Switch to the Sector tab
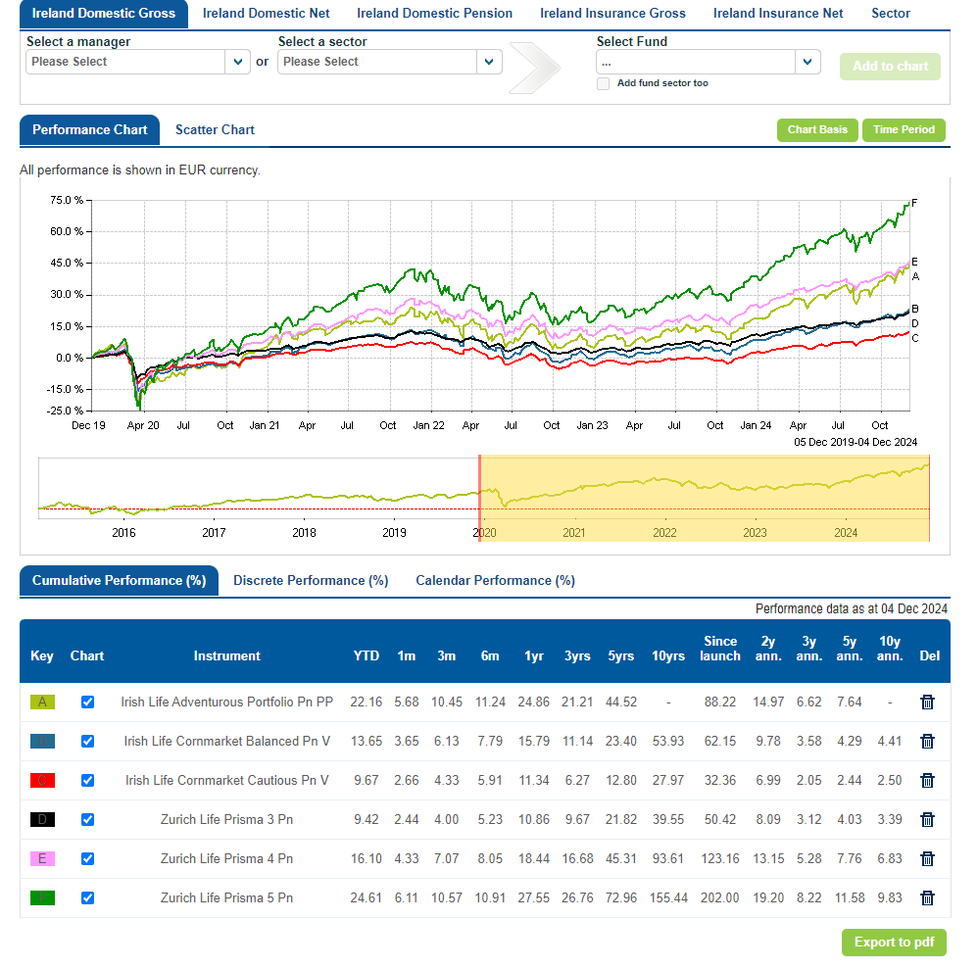This screenshot has height=968, width=978. pyautogui.click(x=891, y=14)
